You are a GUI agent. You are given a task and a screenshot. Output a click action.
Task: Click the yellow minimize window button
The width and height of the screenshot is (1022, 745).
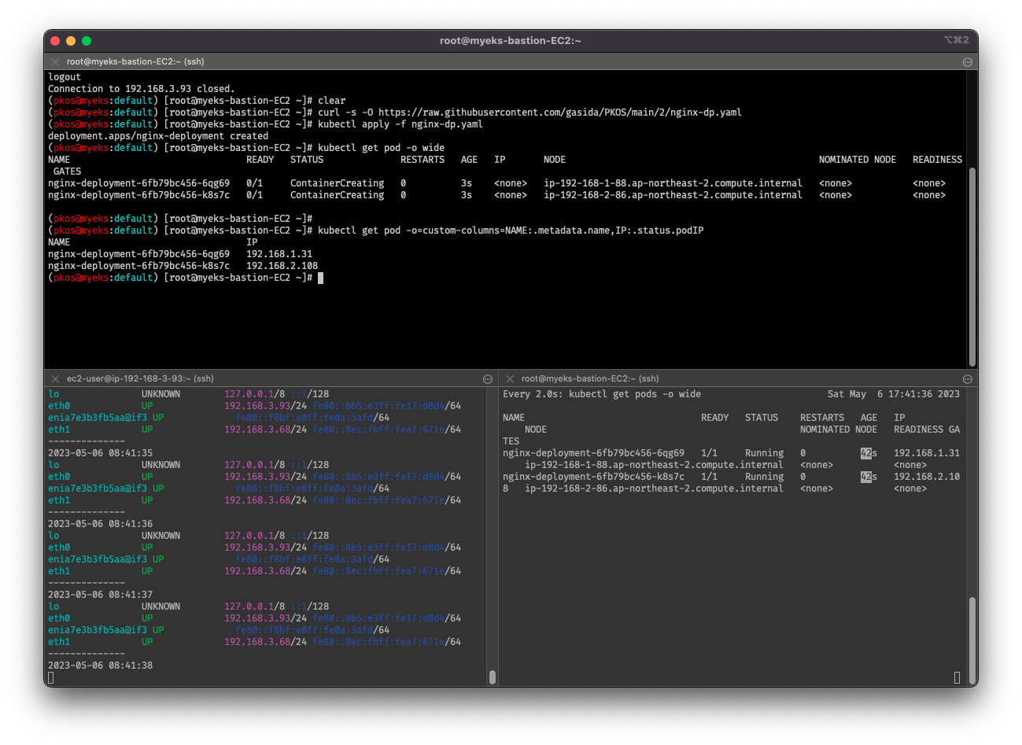(x=71, y=41)
